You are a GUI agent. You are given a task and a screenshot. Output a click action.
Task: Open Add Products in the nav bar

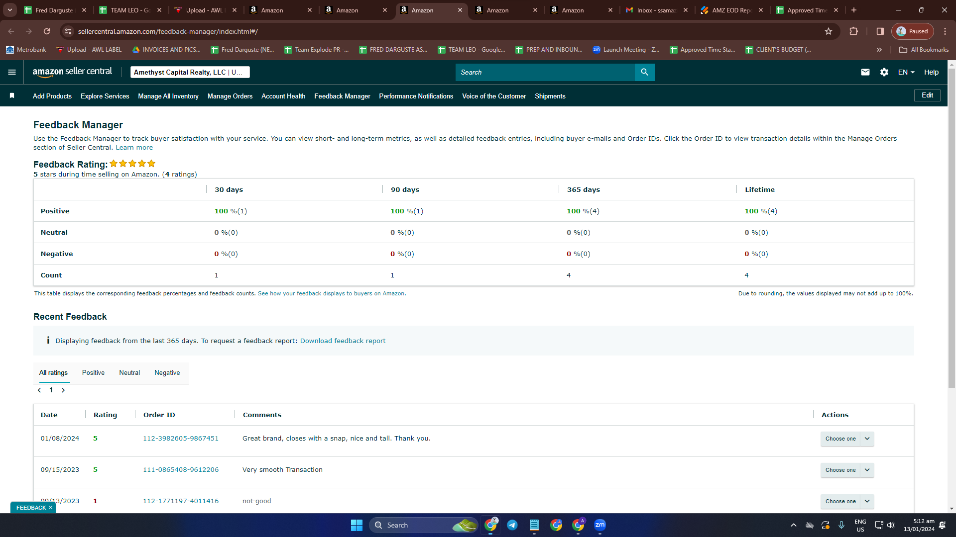(x=52, y=96)
